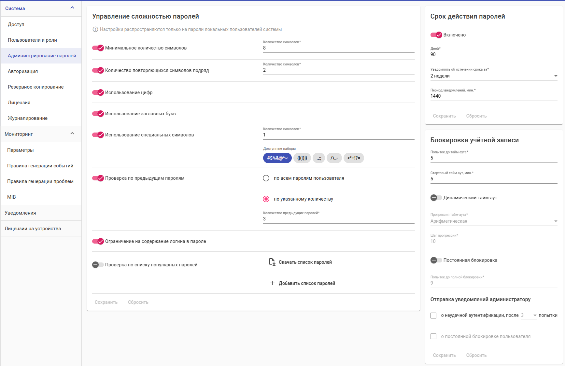The height and width of the screenshot is (366, 565).
Task: Disable the minimum character count toggle
Action: click(x=98, y=48)
